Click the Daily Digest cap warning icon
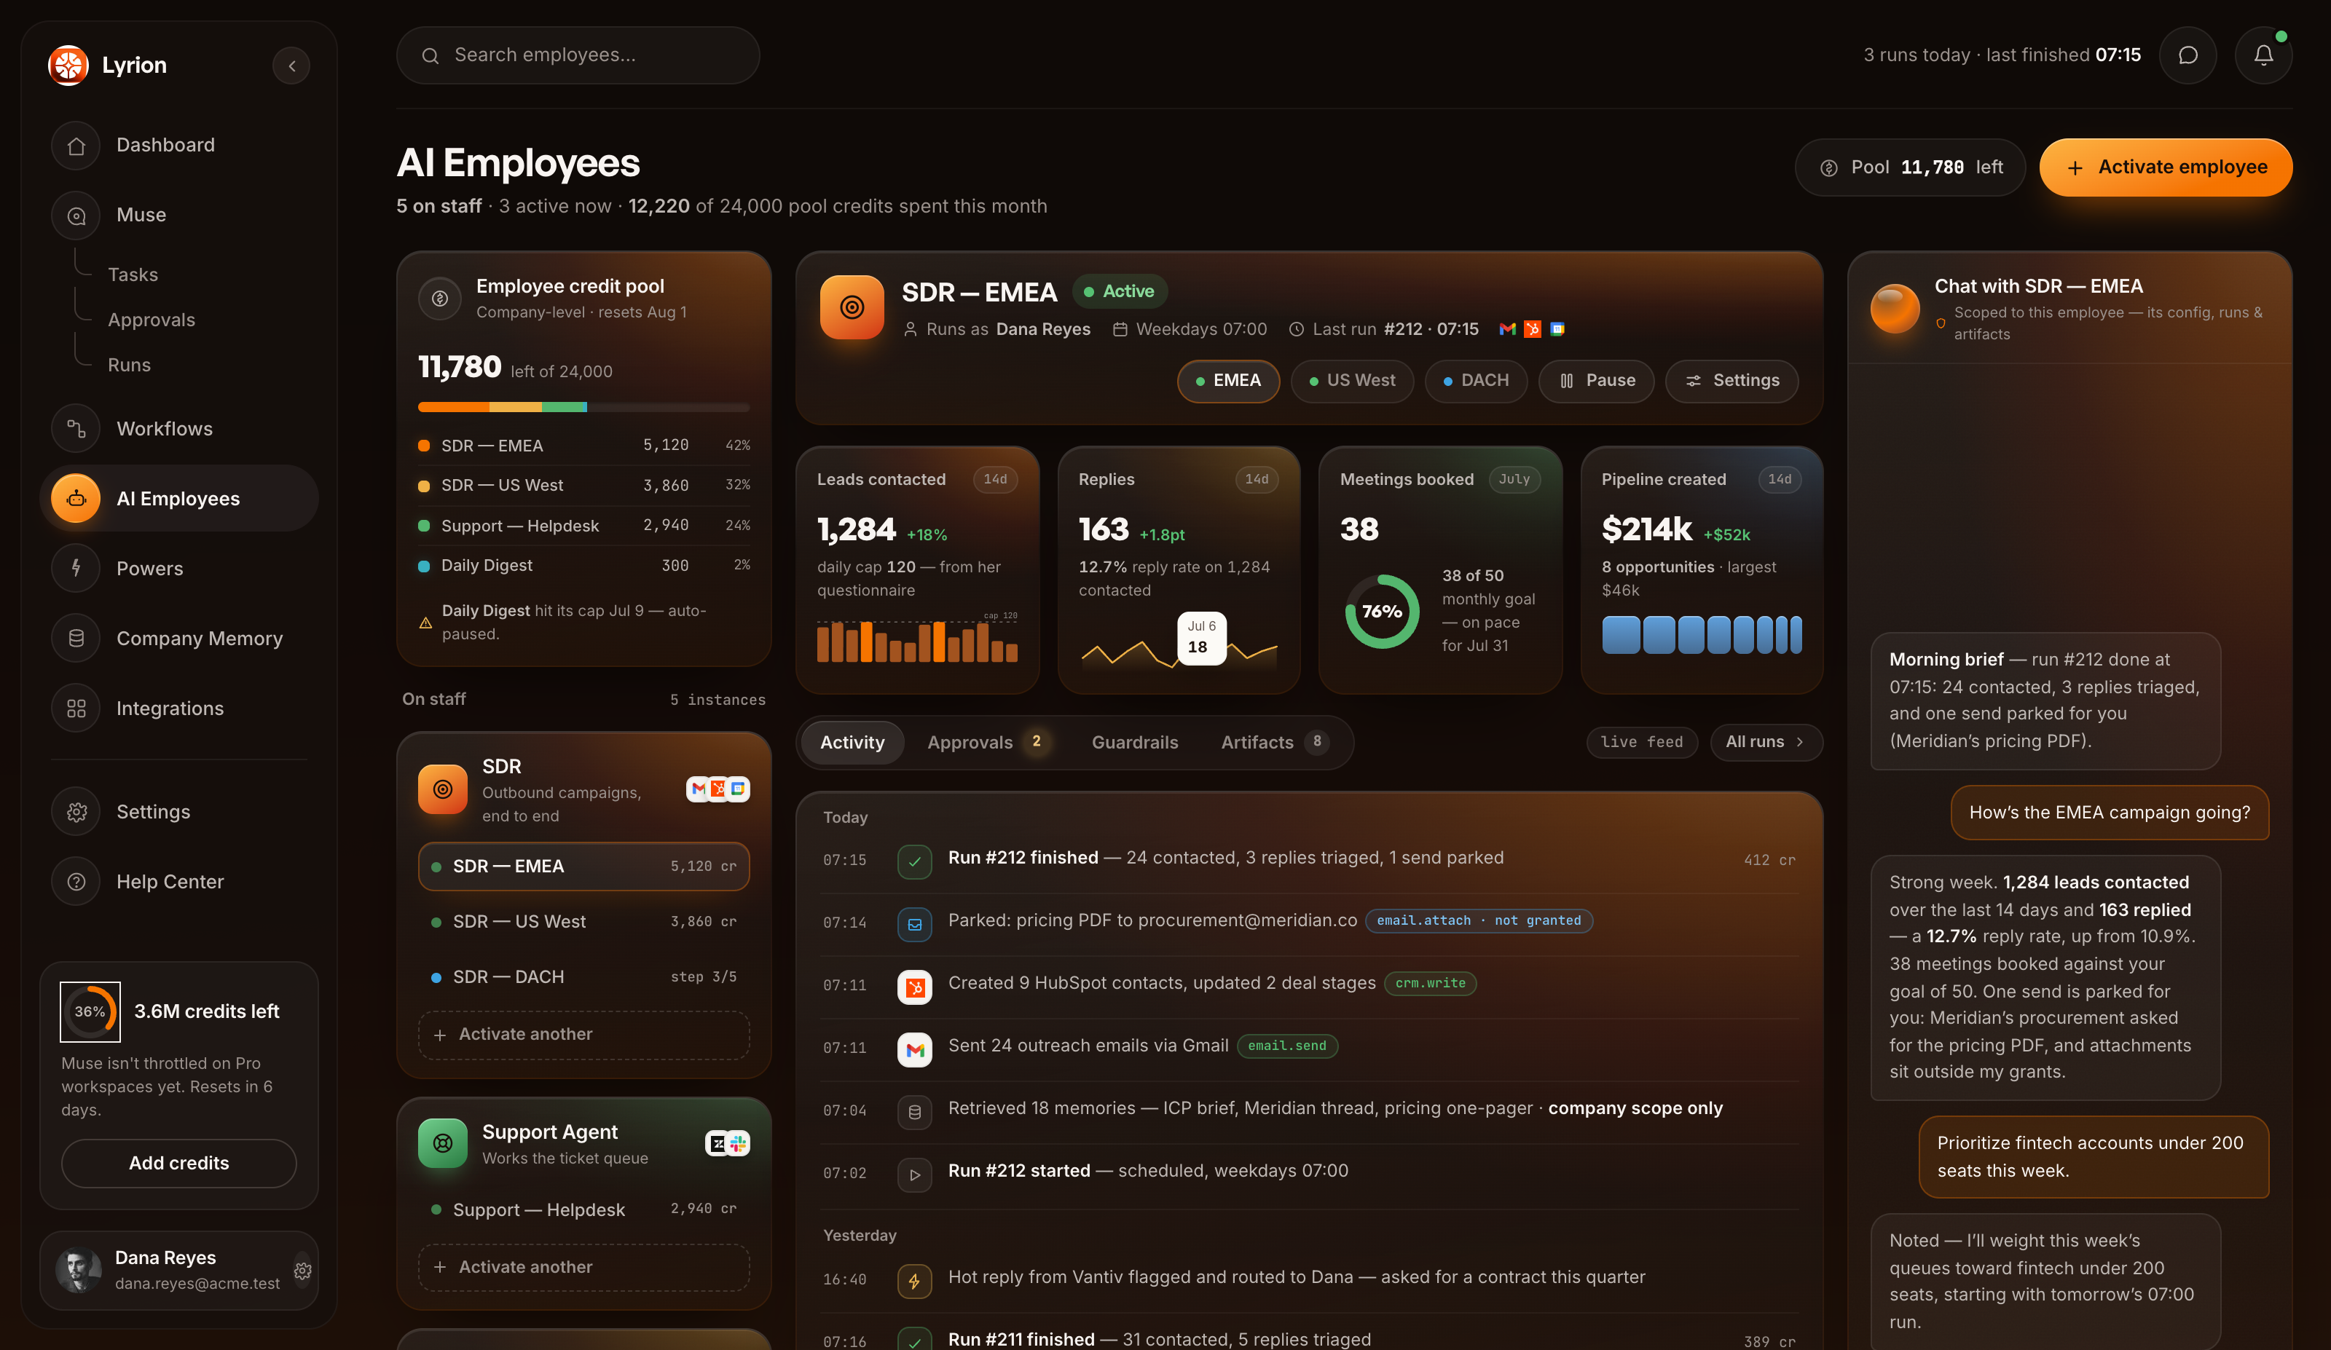 [425, 623]
